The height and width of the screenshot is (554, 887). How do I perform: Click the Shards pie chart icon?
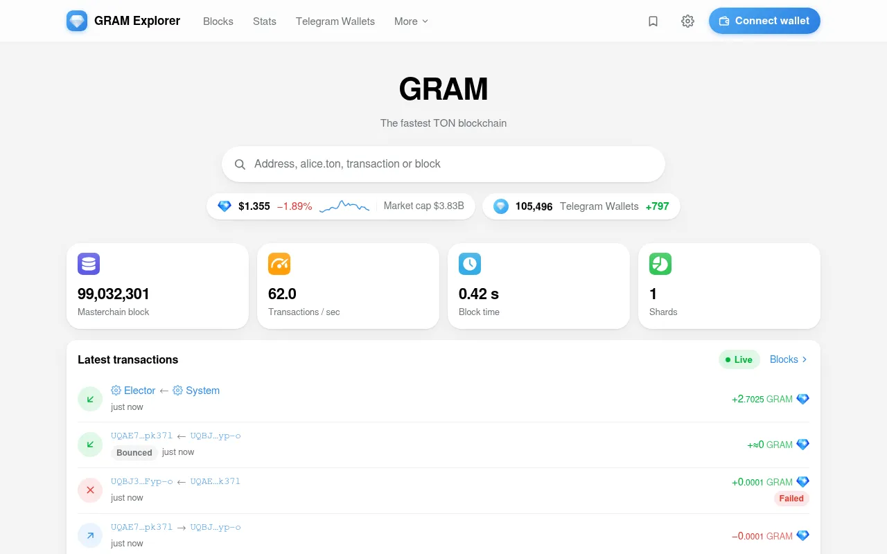(x=660, y=264)
